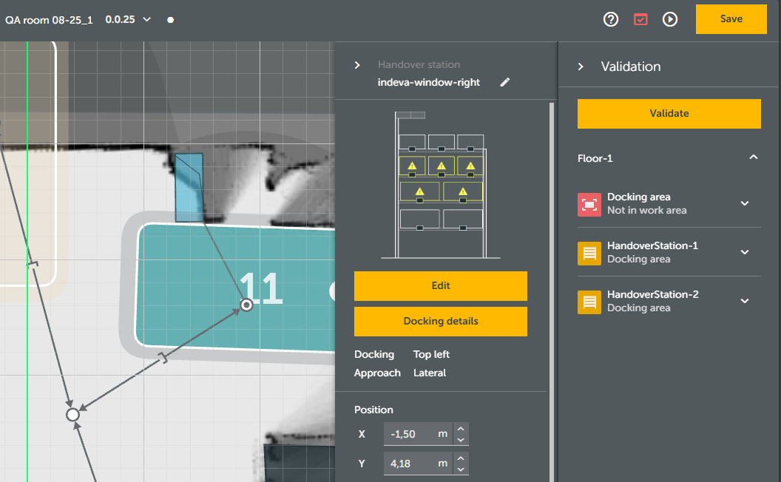The image size is (781, 482).
Task: Expand the HandoverStation-1 validation entry
Action: click(x=745, y=252)
